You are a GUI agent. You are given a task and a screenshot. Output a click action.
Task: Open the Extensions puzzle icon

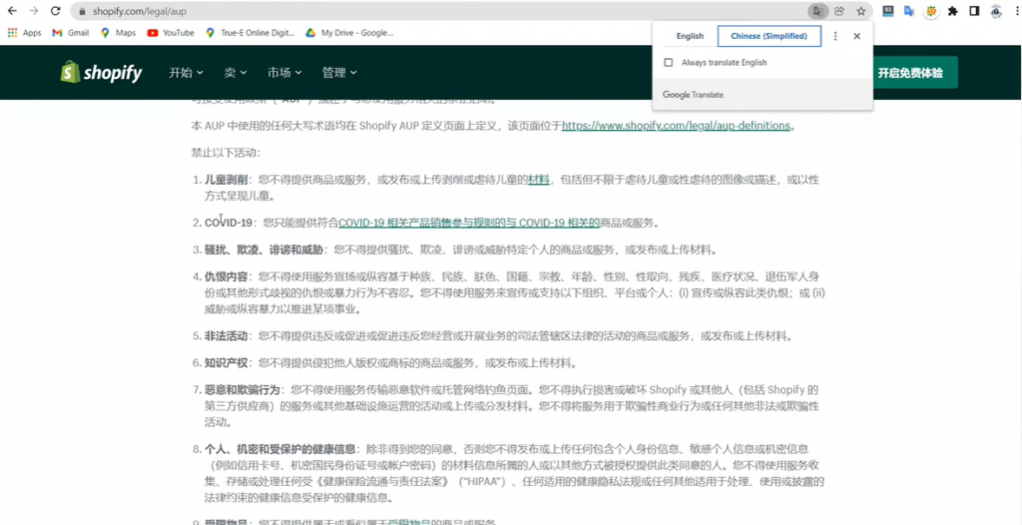(x=952, y=11)
